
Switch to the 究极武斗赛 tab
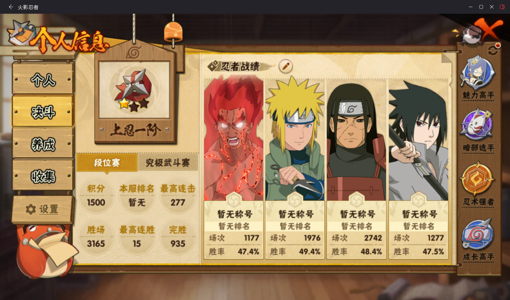[x=167, y=163]
